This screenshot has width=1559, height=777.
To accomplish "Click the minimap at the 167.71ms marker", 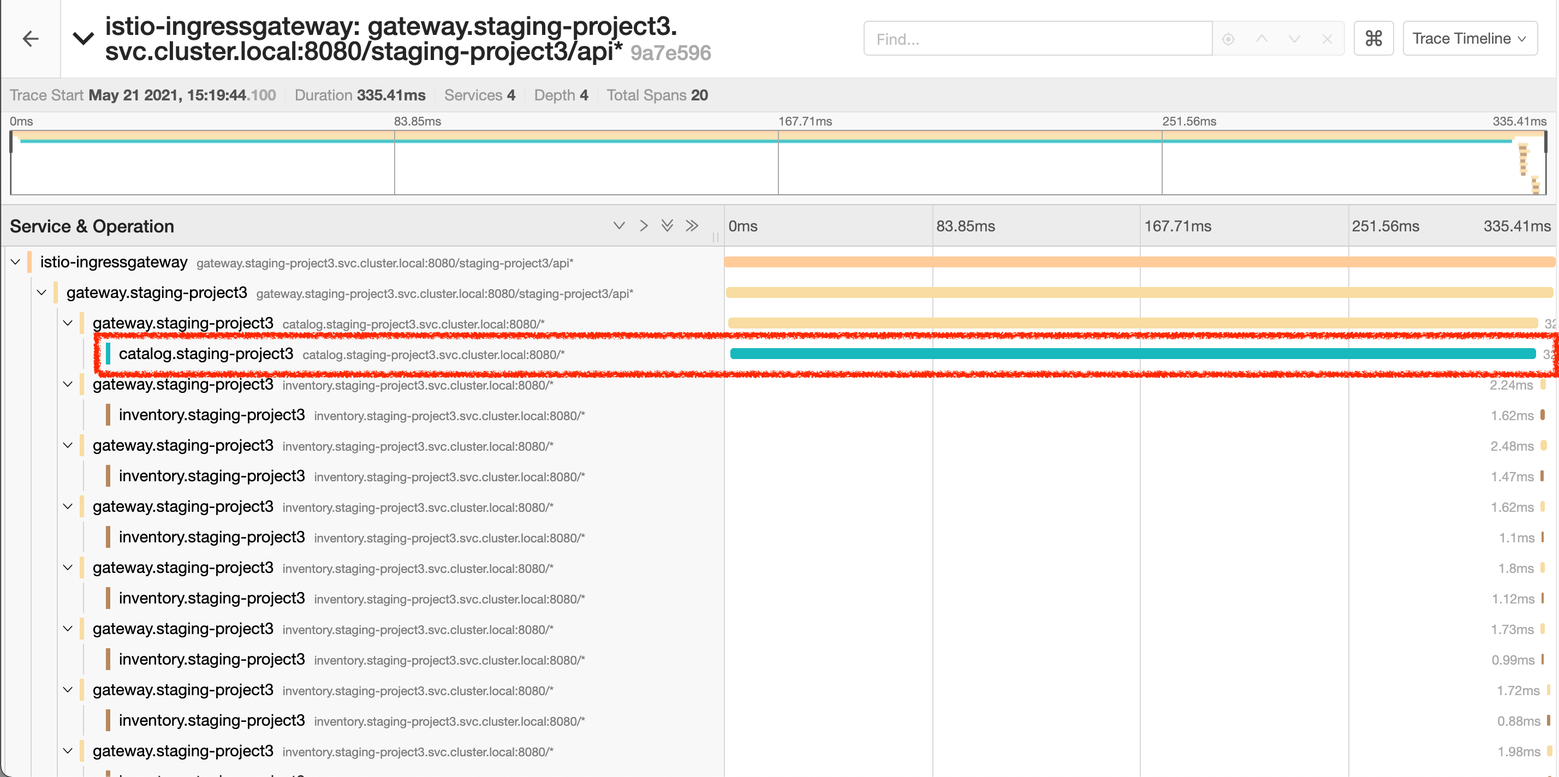I will [x=778, y=163].
